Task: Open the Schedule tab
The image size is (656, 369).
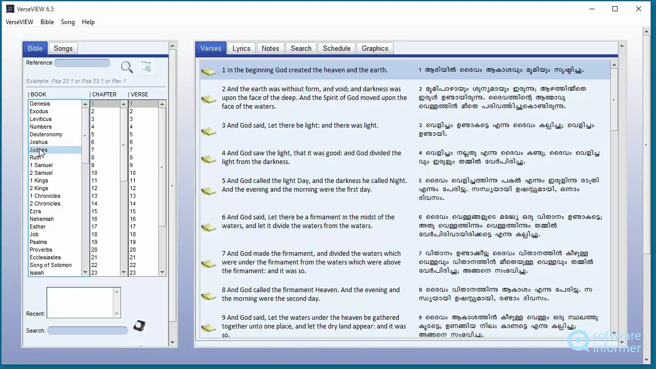Action: pyautogui.click(x=337, y=48)
